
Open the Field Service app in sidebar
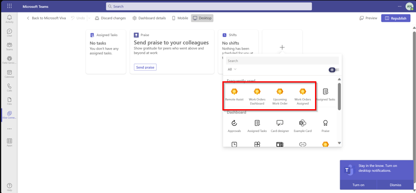point(9,60)
